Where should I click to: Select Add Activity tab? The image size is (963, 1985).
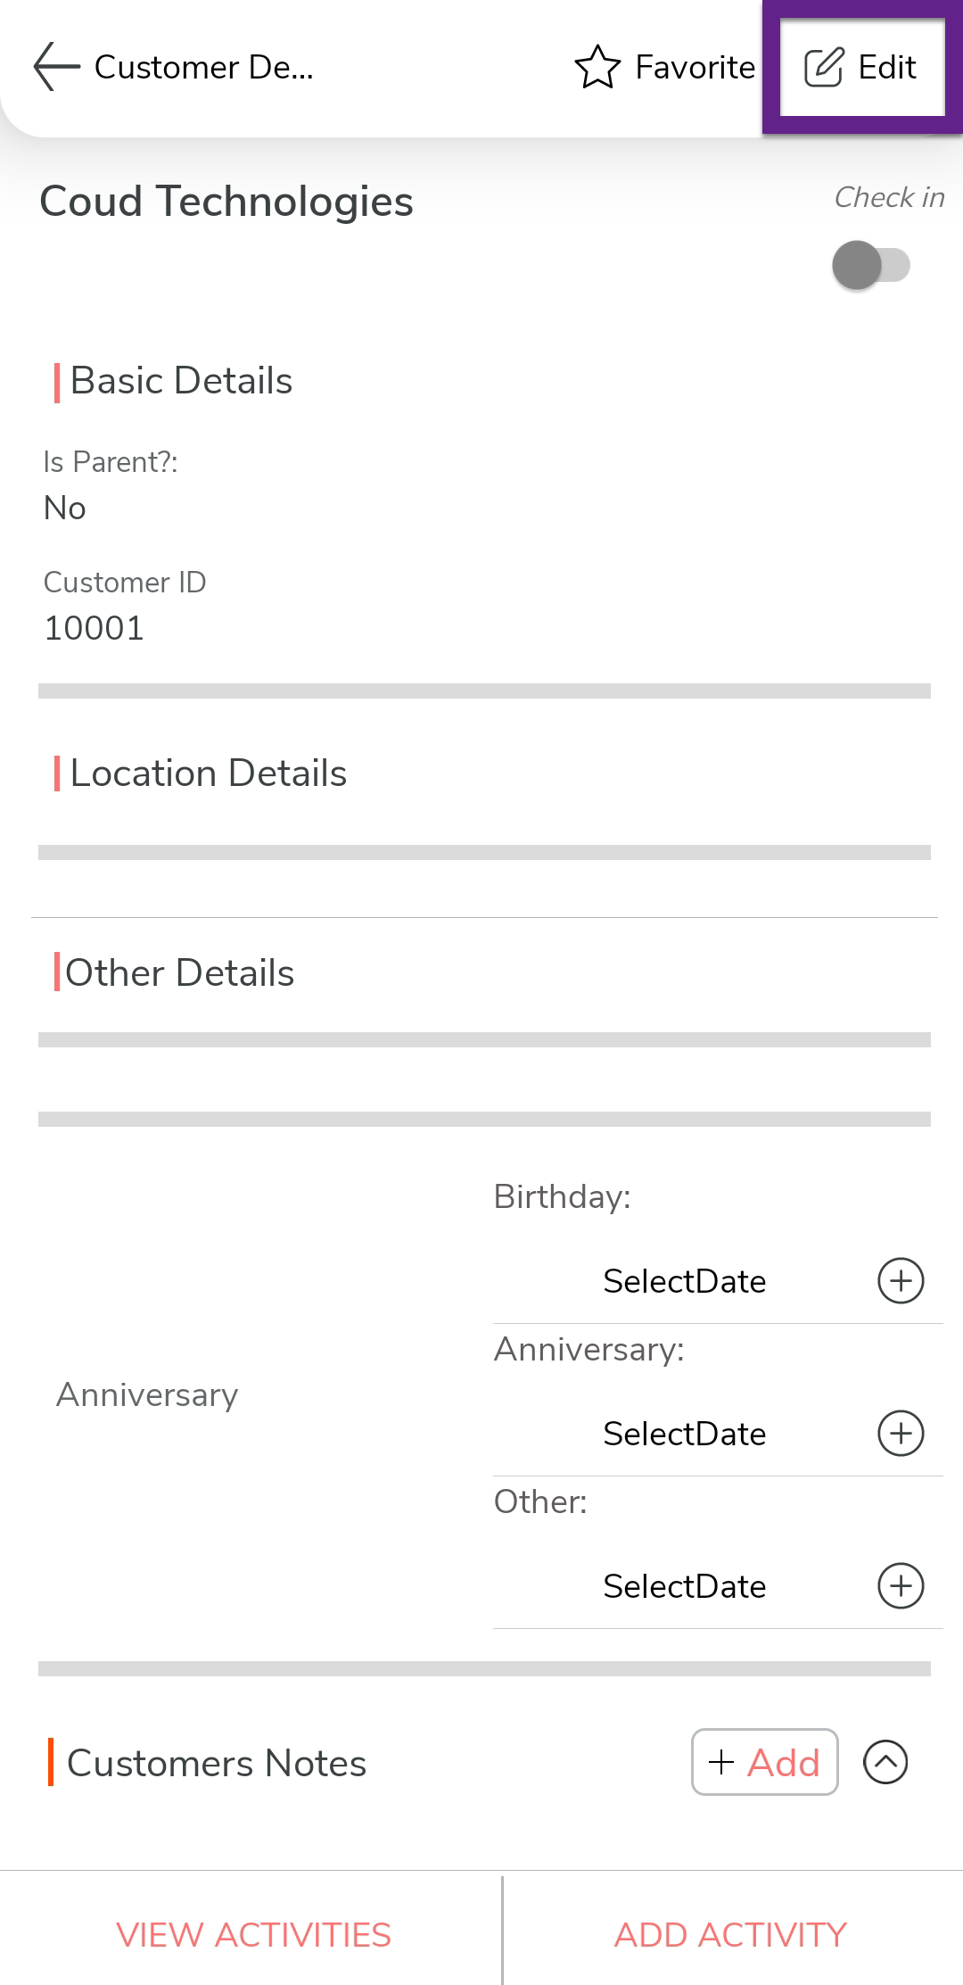coord(730,1934)
